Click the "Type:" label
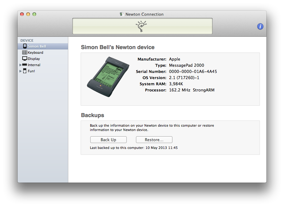This screenshot has width=284, height=207. pos(161,65)
